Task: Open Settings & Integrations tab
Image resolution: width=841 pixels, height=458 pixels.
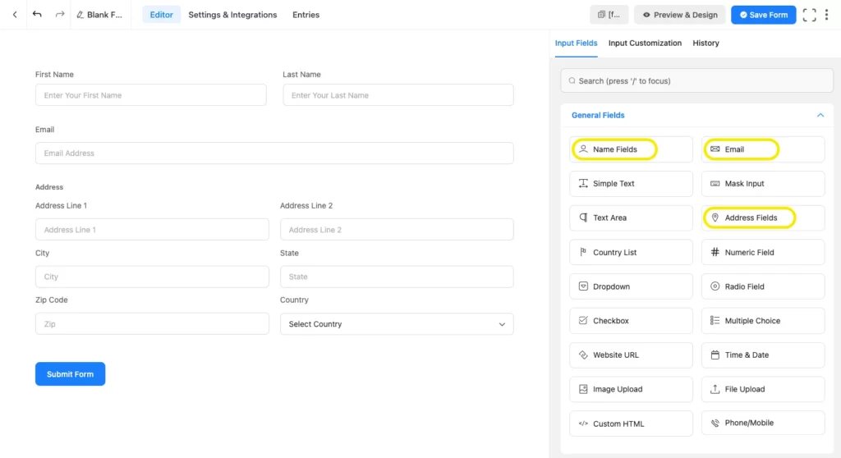Action: coord(232,15)
